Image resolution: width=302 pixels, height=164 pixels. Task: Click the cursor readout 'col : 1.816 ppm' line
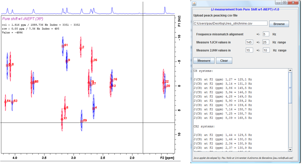[x=41, y=25]
